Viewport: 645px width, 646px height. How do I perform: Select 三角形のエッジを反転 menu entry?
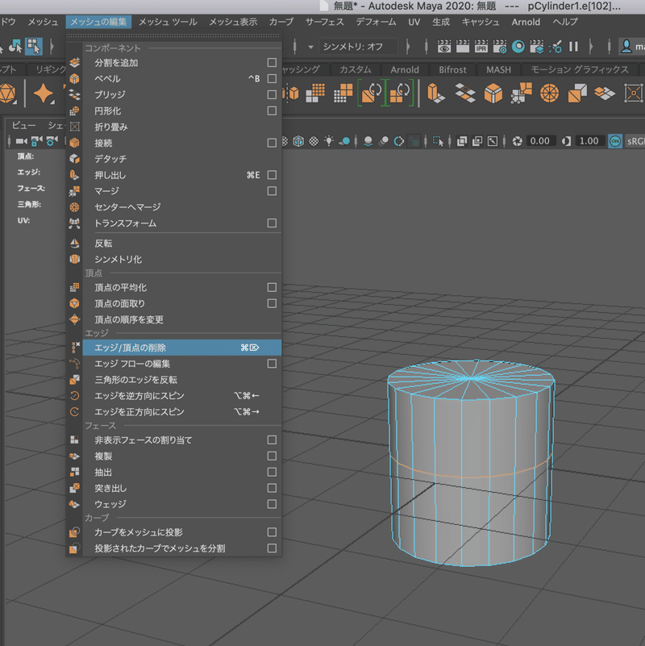[182, 380]
